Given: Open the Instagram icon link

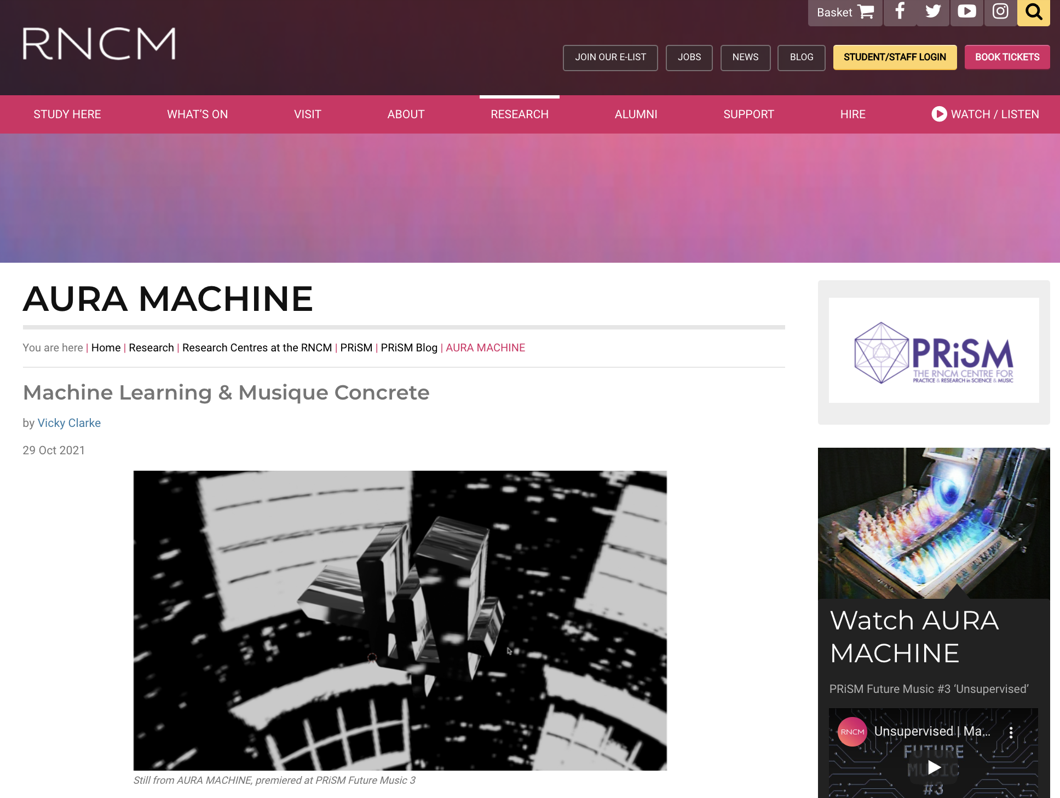Looking at the screenshot, I should pyautogui.click(x=1000, y=12).
